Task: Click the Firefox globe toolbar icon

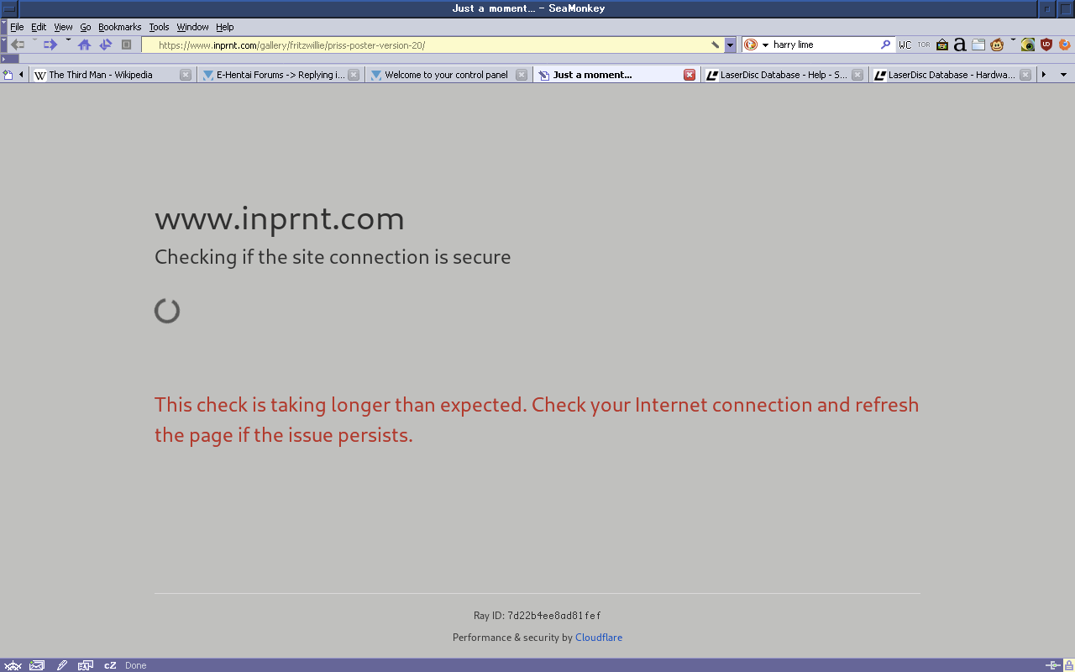Action: (x=1065, y=45)
